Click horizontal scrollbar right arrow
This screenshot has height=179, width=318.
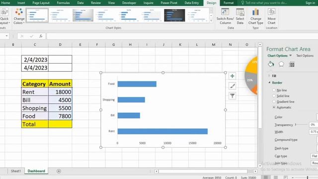(x=255, y=171)
